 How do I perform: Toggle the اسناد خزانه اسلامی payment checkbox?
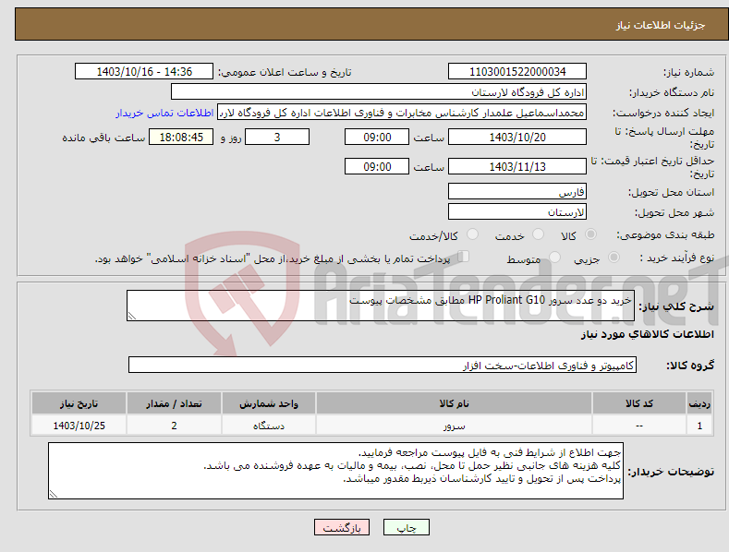(x=464, y=257)
